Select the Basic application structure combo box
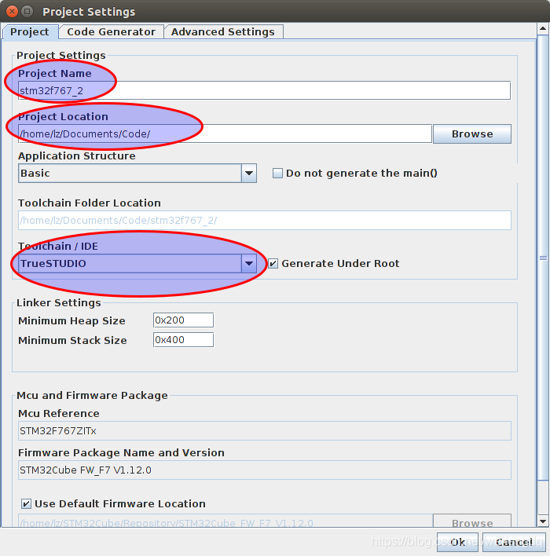The image size is (550, 556). point(137,174)
